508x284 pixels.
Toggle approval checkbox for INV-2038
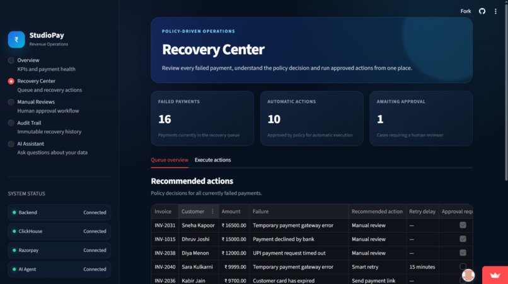pos(463,253)
